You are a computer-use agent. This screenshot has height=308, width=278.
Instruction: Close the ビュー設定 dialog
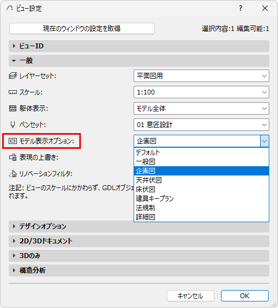click(x=265, y=8)
